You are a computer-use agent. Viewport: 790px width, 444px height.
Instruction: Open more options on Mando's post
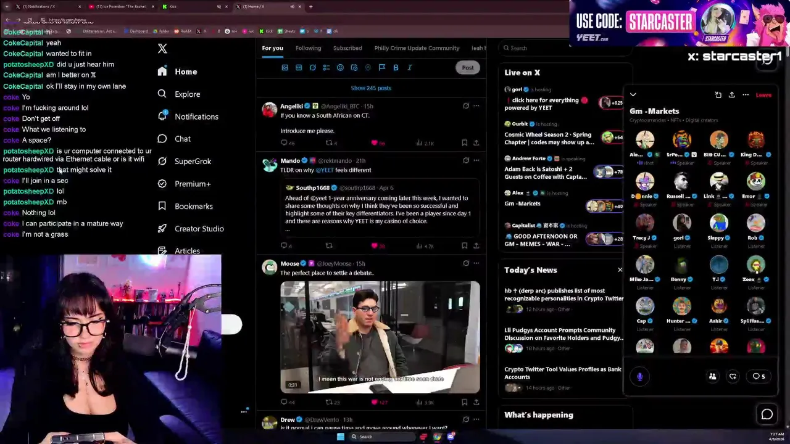coord(476,160)
